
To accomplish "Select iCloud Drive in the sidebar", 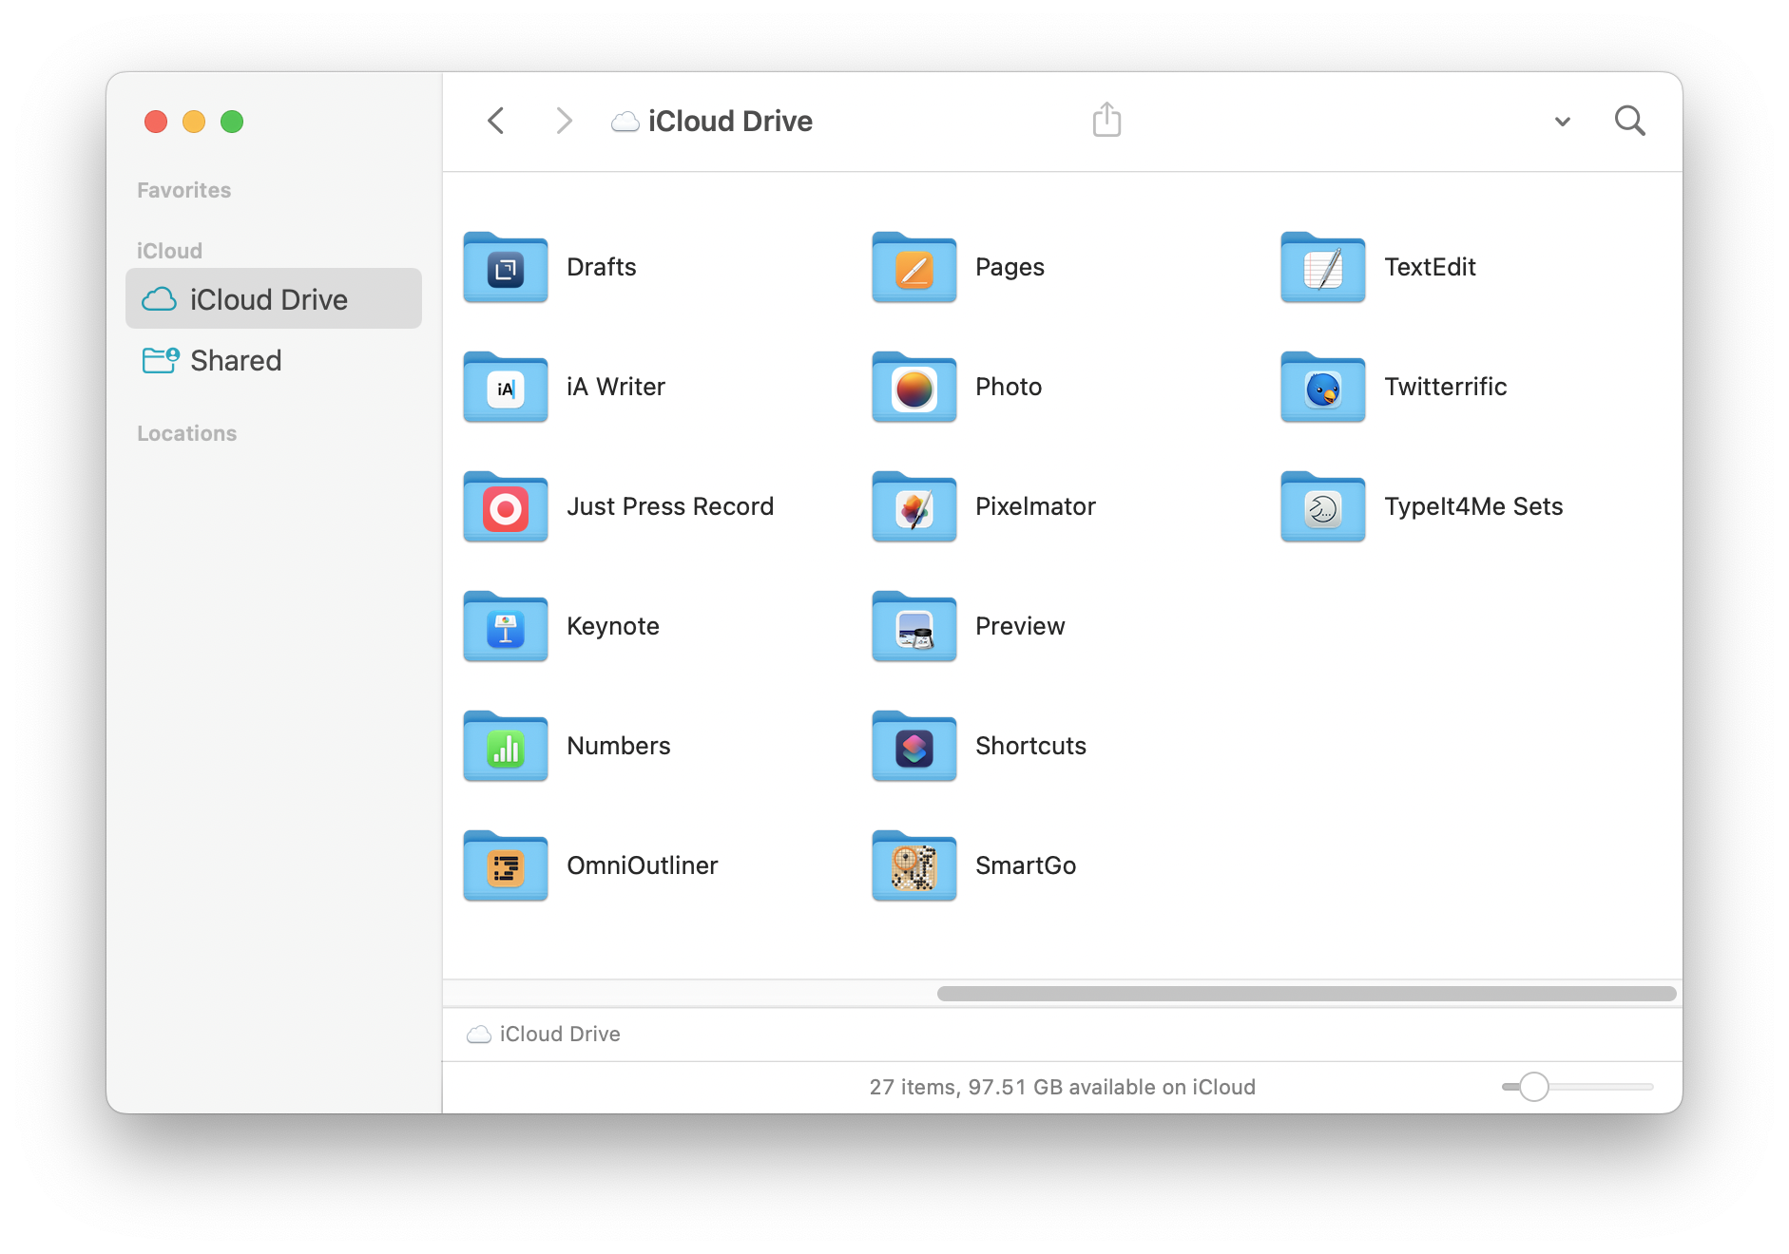I will 269,299.
